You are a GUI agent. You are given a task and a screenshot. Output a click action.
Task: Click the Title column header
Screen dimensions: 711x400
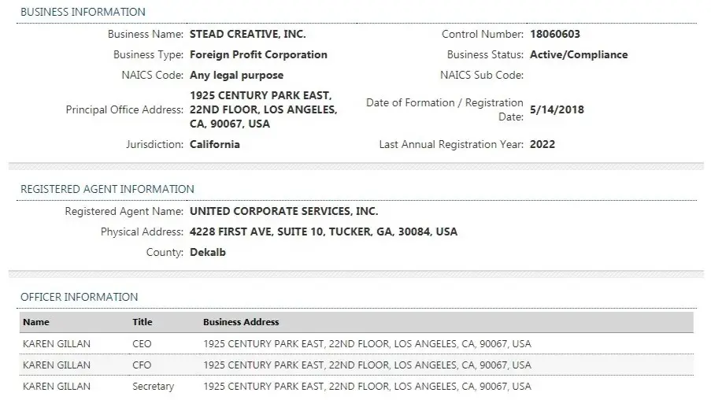(x=143, y=322)
